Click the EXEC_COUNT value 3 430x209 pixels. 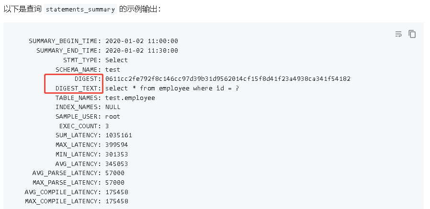tap(107, 126)
